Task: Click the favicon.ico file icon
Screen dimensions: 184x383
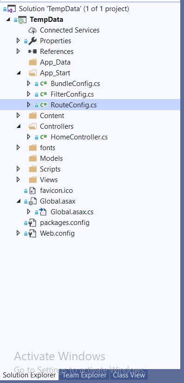Action: point(33,191)
